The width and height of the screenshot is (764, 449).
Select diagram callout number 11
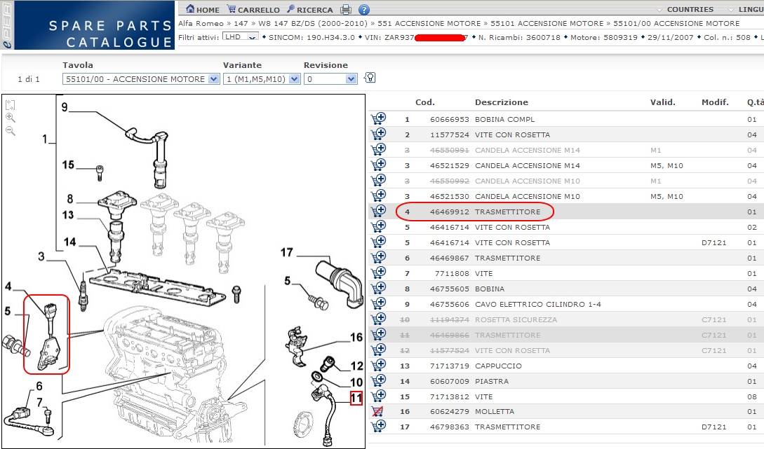(x=356, y=399)
